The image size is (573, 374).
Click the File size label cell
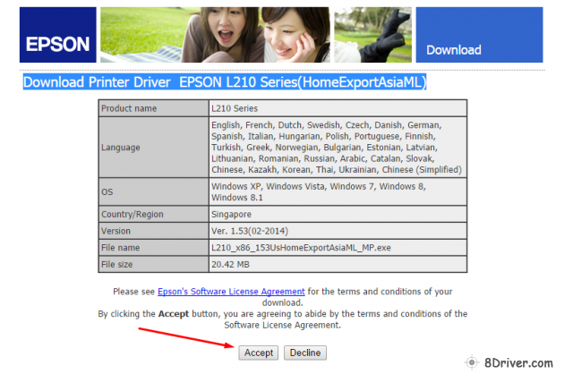(x=154, y=264)
